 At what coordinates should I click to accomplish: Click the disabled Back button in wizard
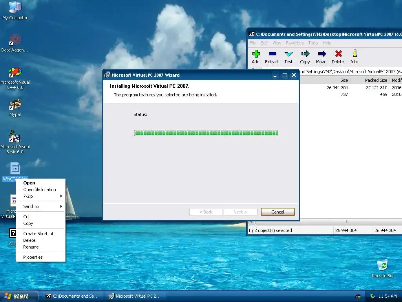tap(206, 212)
